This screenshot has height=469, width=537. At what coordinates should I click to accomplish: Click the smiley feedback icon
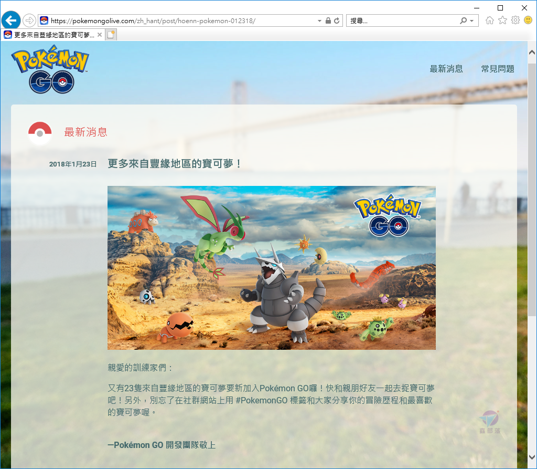pos(528,20)
